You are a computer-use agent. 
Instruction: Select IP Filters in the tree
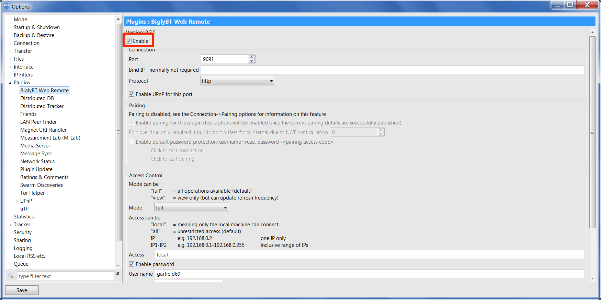[x=23, y=75]
